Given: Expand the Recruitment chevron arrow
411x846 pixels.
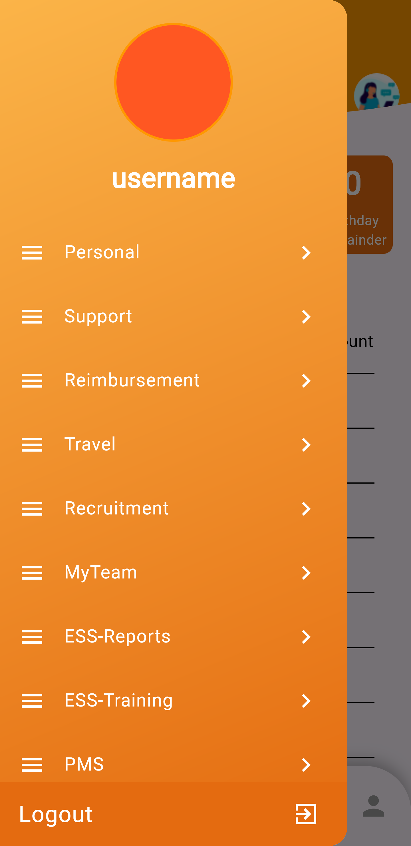Looking at the screenshot, I should click(x=306, y=509).
